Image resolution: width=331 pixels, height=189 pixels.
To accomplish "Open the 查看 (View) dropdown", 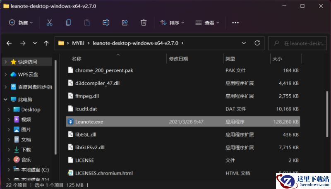I will coord(207,23).
